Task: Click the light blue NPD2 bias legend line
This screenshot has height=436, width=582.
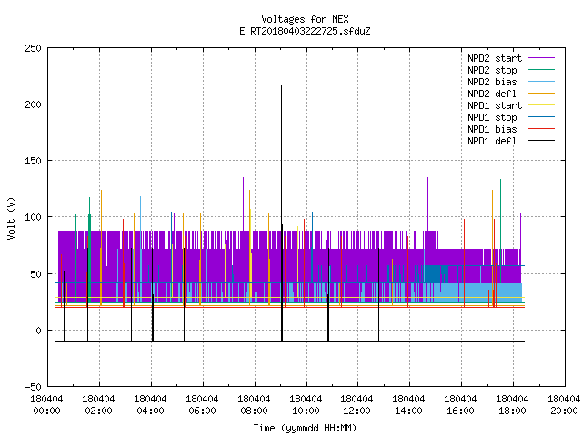Action: [x=541, y=82]
